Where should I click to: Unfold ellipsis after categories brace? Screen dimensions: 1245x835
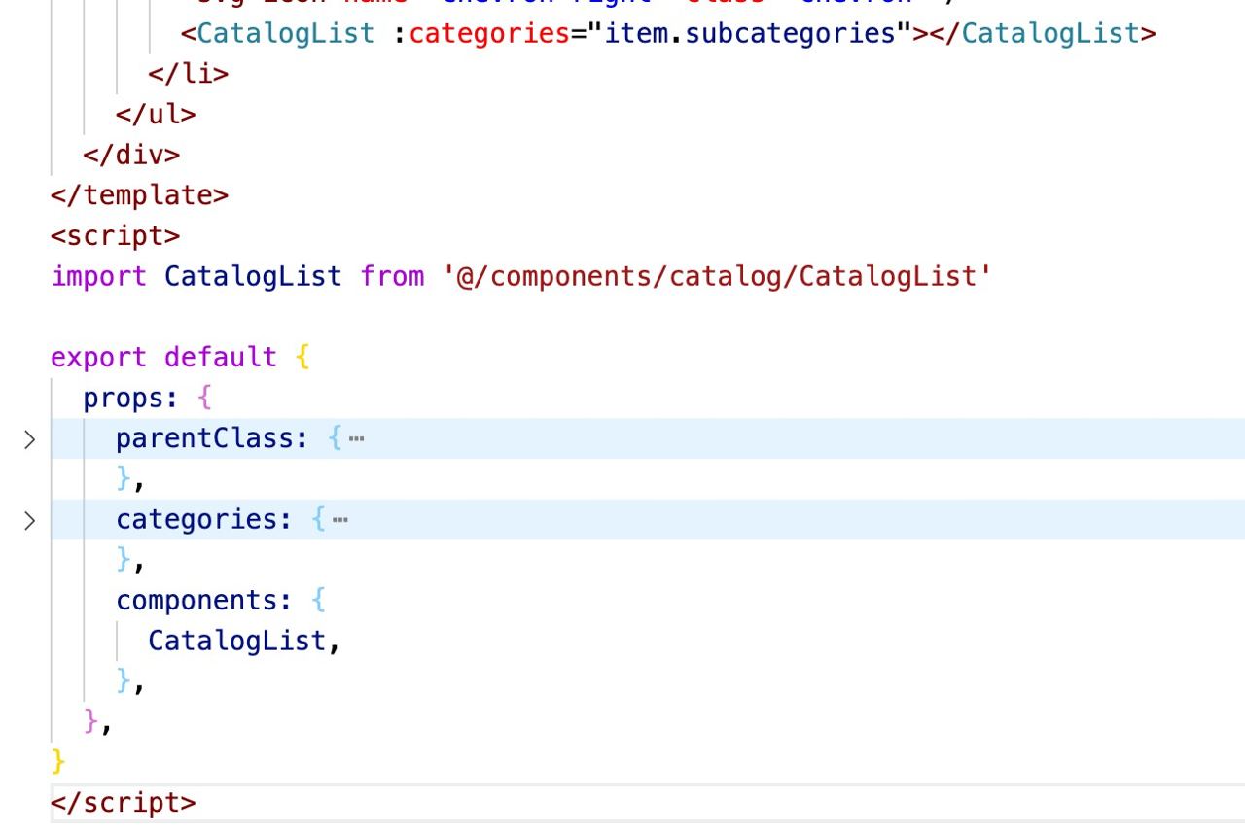[x=339, y=520]
